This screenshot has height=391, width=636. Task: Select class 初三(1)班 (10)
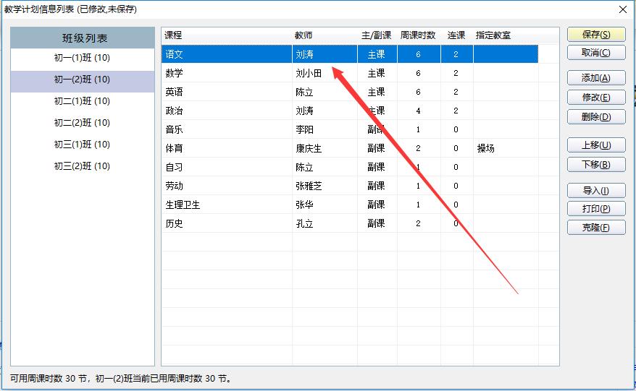[x=83, y=145]
